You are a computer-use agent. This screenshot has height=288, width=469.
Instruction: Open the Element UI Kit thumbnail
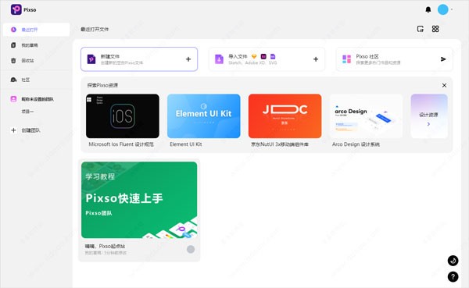pos(204,116)
